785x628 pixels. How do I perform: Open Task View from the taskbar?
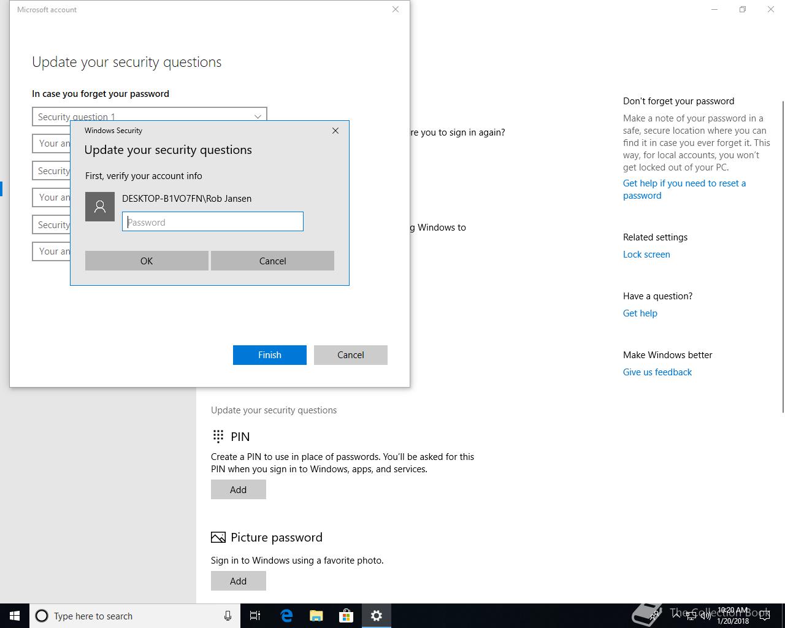[x=255, y=616]
